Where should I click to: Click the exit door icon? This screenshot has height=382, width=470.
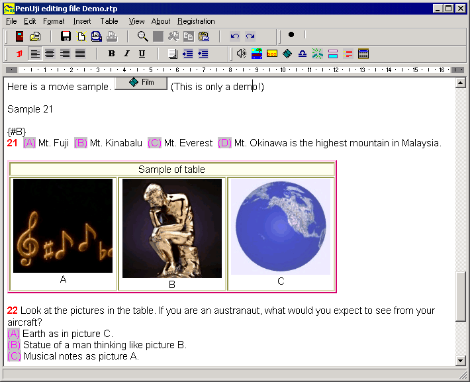coord(20,36)
